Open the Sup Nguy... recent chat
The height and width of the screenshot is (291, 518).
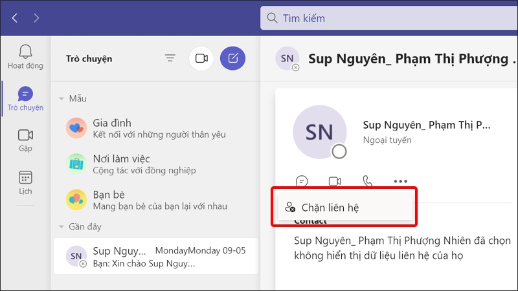pyautogui.click(x=156, y=256)
